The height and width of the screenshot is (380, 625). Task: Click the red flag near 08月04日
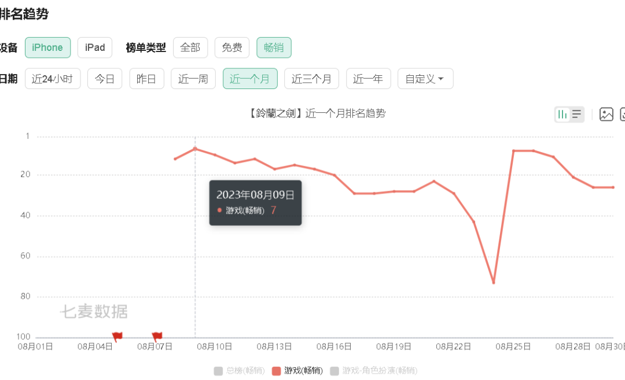pyautogui.click(x=117, y=337)
